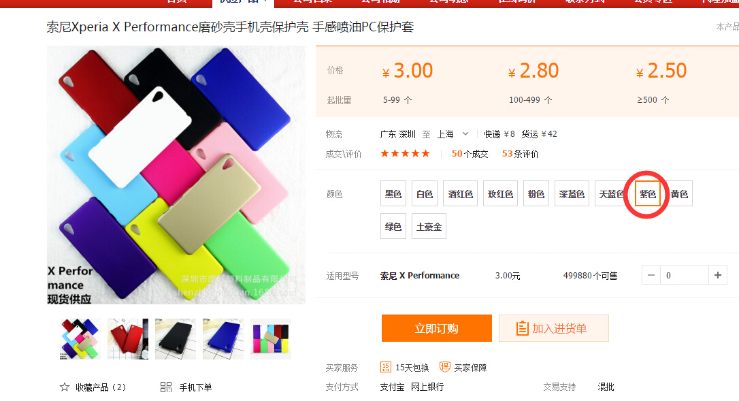Click the star icon to favorite product

coord(65,387)
